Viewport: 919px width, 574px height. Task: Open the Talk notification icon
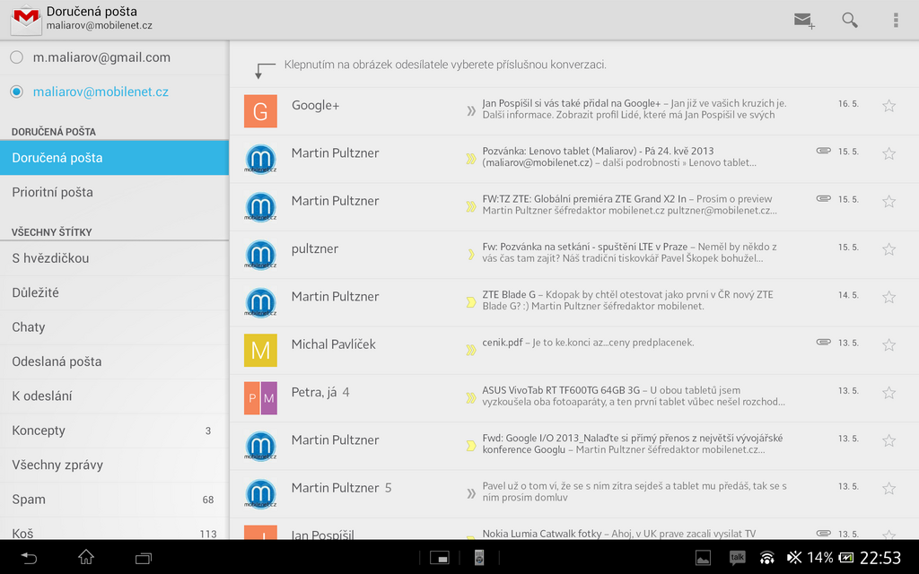coord(737,557)
